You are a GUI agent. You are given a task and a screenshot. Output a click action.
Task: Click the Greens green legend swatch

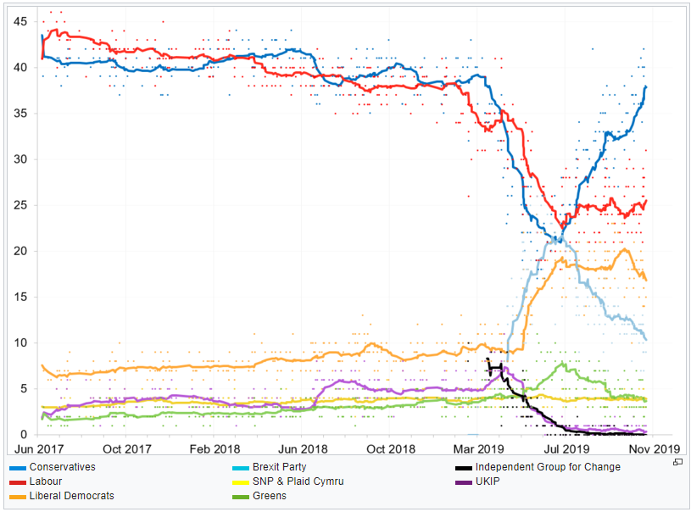point(241,496)
